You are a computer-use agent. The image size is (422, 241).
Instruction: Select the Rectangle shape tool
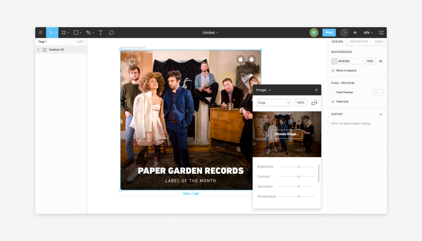(76, 33)
